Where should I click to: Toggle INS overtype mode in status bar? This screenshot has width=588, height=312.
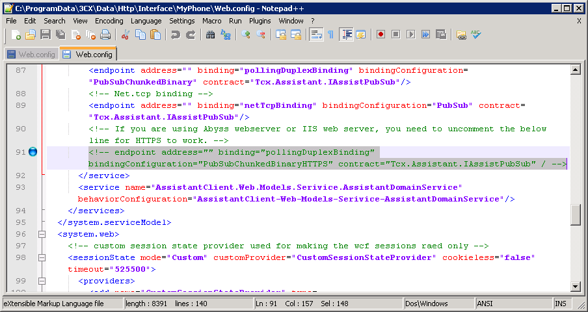coord(561,304)
